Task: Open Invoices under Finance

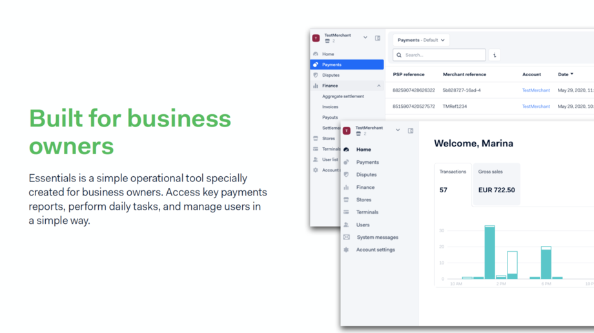Action: [330, 107]
